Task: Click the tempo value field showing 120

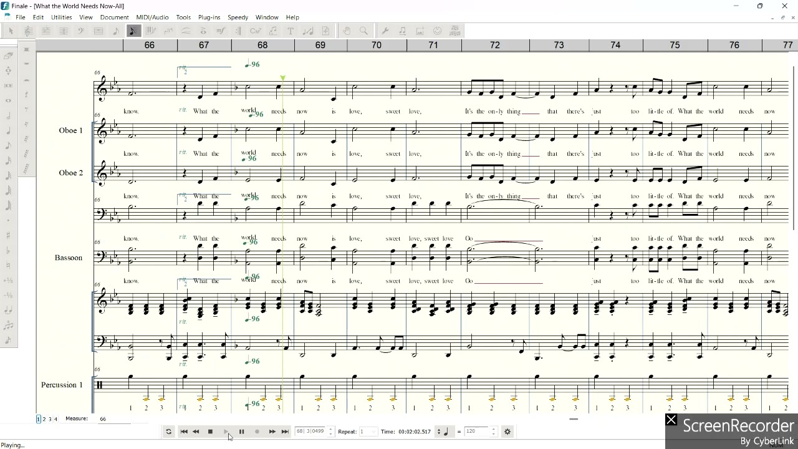Action: pos(478,432)
